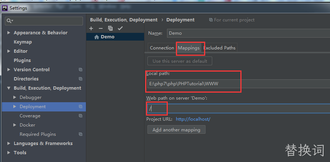The image size is (330, 162).
Task: Remove selected server with minus icon
Action: [x=101, y=28]
